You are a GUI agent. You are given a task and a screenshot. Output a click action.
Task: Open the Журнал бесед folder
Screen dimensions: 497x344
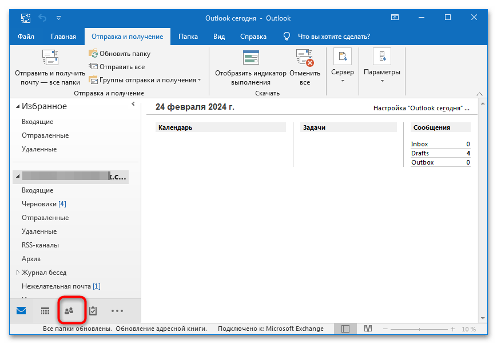[x=44, y=273]
